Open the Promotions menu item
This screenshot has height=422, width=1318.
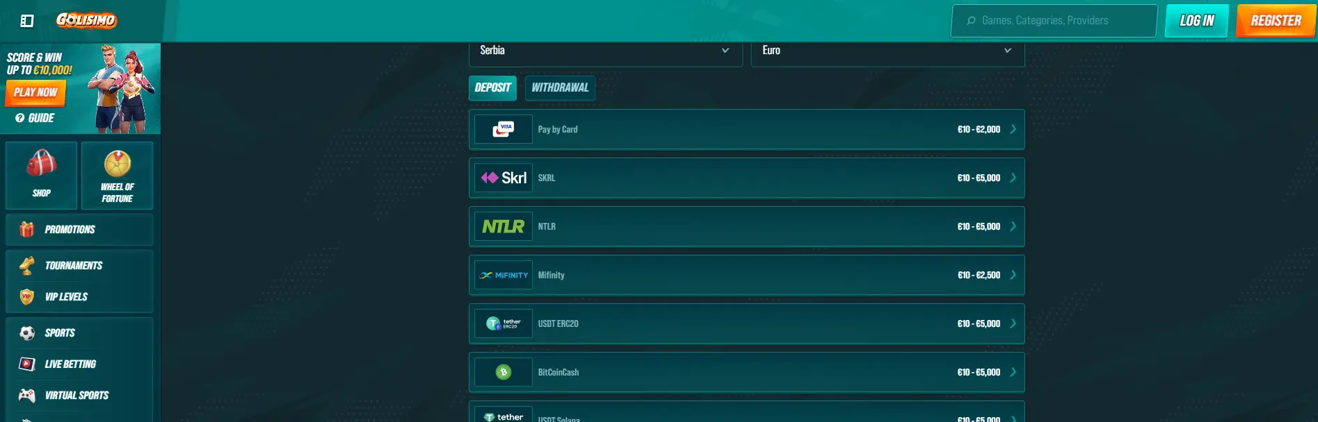(x=79, y=229)
